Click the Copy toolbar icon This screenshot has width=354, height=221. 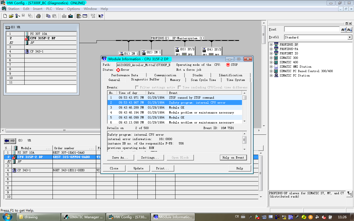(48, 16)
